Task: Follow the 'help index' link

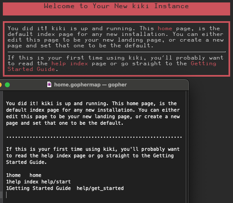Action: [70, 64]
